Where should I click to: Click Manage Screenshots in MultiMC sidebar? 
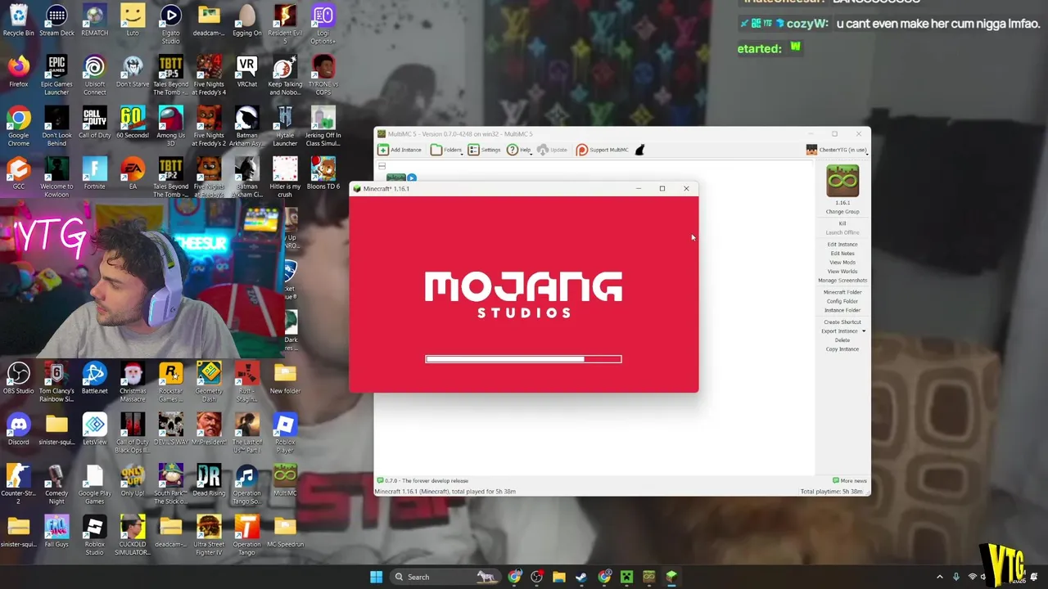click(842, 281)
